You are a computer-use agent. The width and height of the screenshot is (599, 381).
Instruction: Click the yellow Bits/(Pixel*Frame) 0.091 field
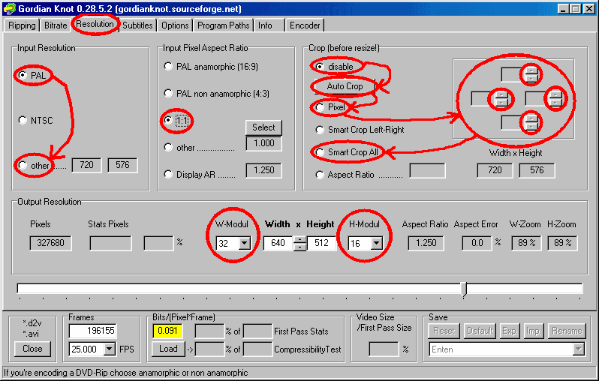[167, 331]
